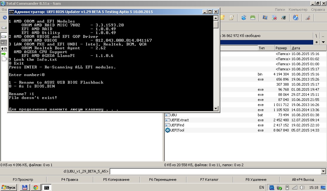The height and width of the screenshot is (191, 327).
Task: Click the Пуск start button
Action: pyautogui.click(x=9, y=187)
